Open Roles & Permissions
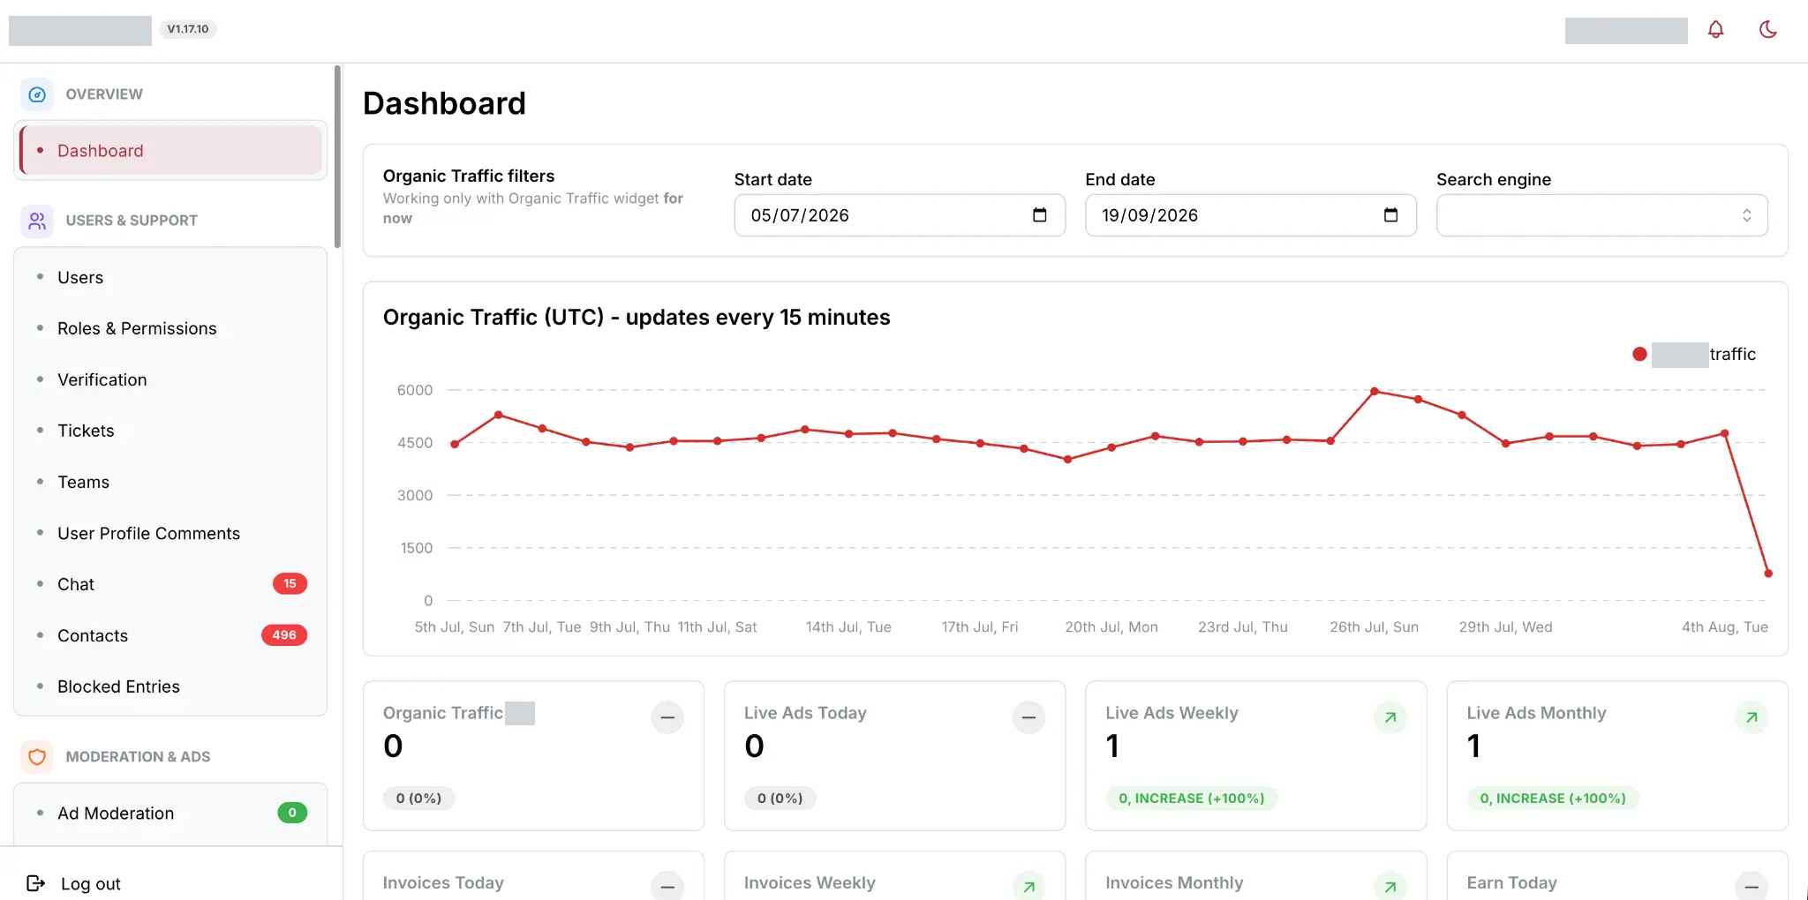The image size is (1808, 900). point(170,328)
